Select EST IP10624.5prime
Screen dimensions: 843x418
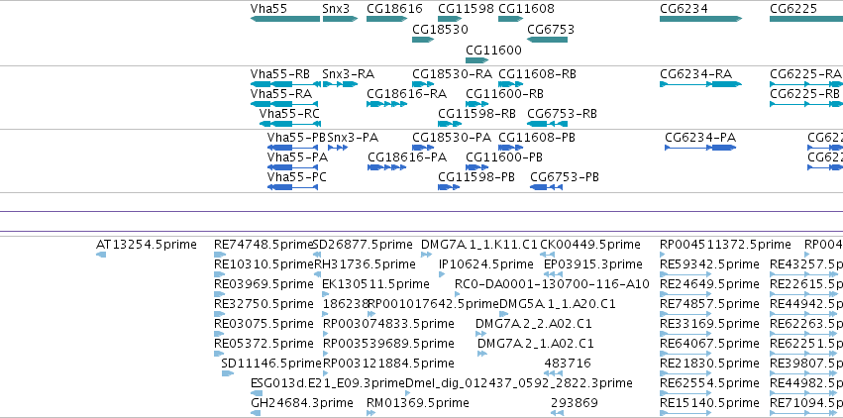442,274
